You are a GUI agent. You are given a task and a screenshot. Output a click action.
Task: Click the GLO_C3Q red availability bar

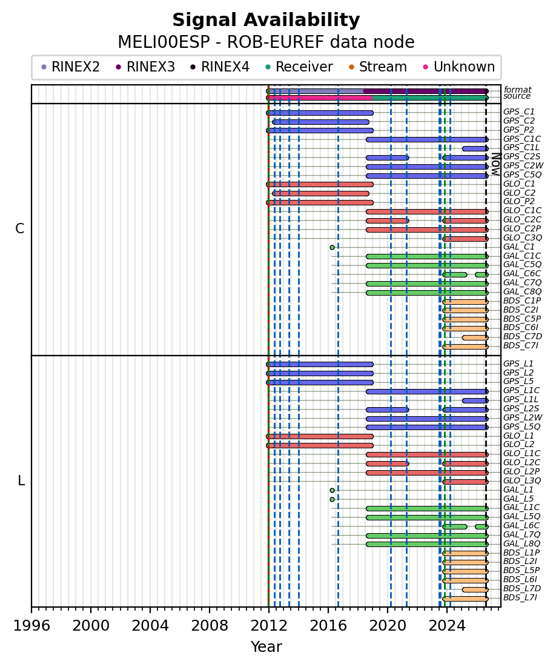465,239
